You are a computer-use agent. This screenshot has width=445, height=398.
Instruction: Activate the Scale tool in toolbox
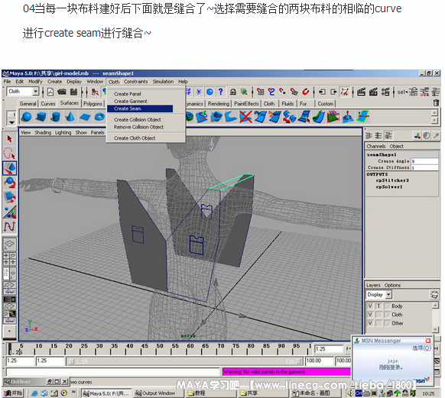click(x=9, y=197)
